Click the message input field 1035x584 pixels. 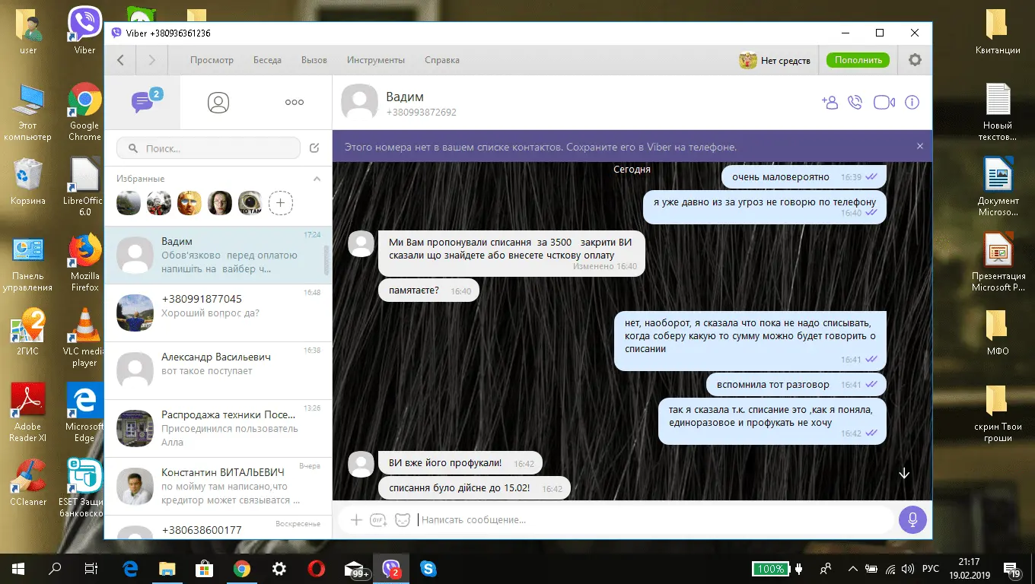654,520
